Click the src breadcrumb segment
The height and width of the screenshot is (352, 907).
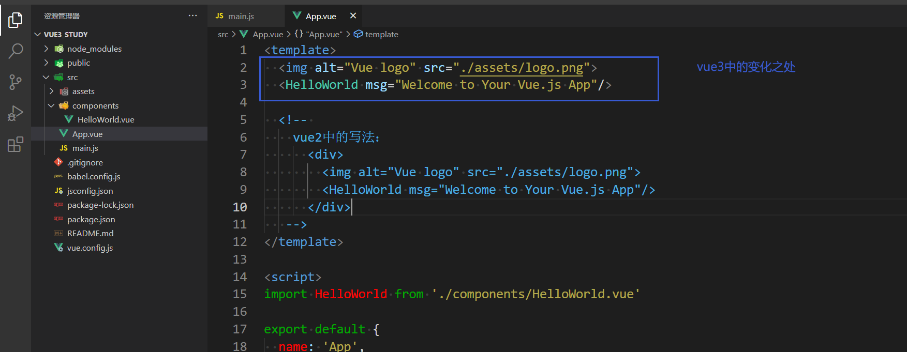tap(223, 34)
